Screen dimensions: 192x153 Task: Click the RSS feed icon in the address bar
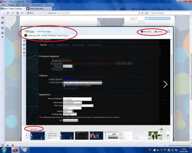139,13
